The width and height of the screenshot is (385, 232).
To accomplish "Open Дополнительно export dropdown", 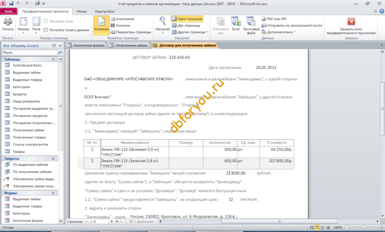I will click(x=279, y=32).
